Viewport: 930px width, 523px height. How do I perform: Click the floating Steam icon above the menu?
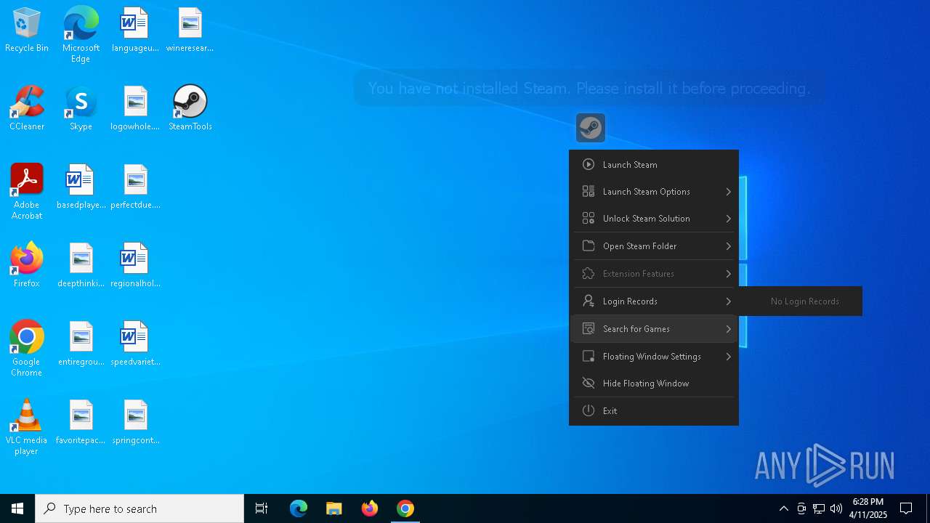click(x=591, y=128)
